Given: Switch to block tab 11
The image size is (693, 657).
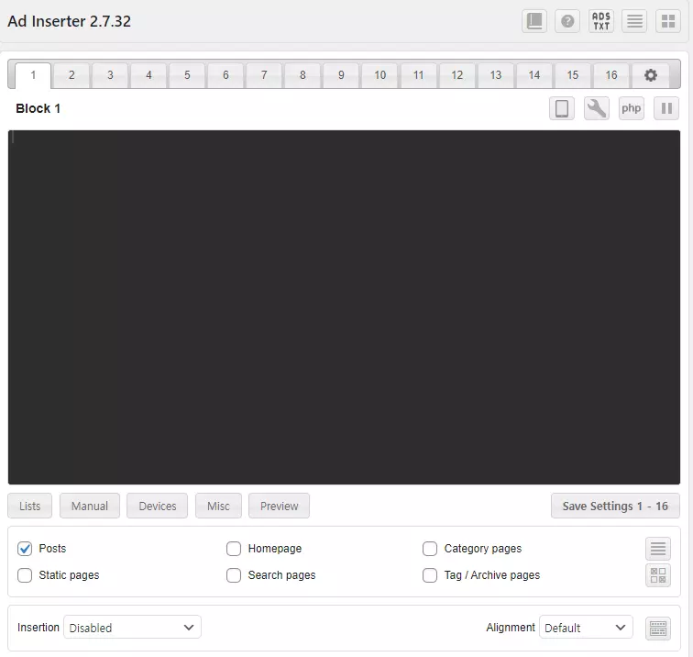Looking at the screenshot, I should coord(418,75).
